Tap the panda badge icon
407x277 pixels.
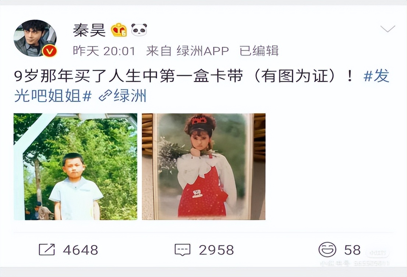(x=139, y=29)
